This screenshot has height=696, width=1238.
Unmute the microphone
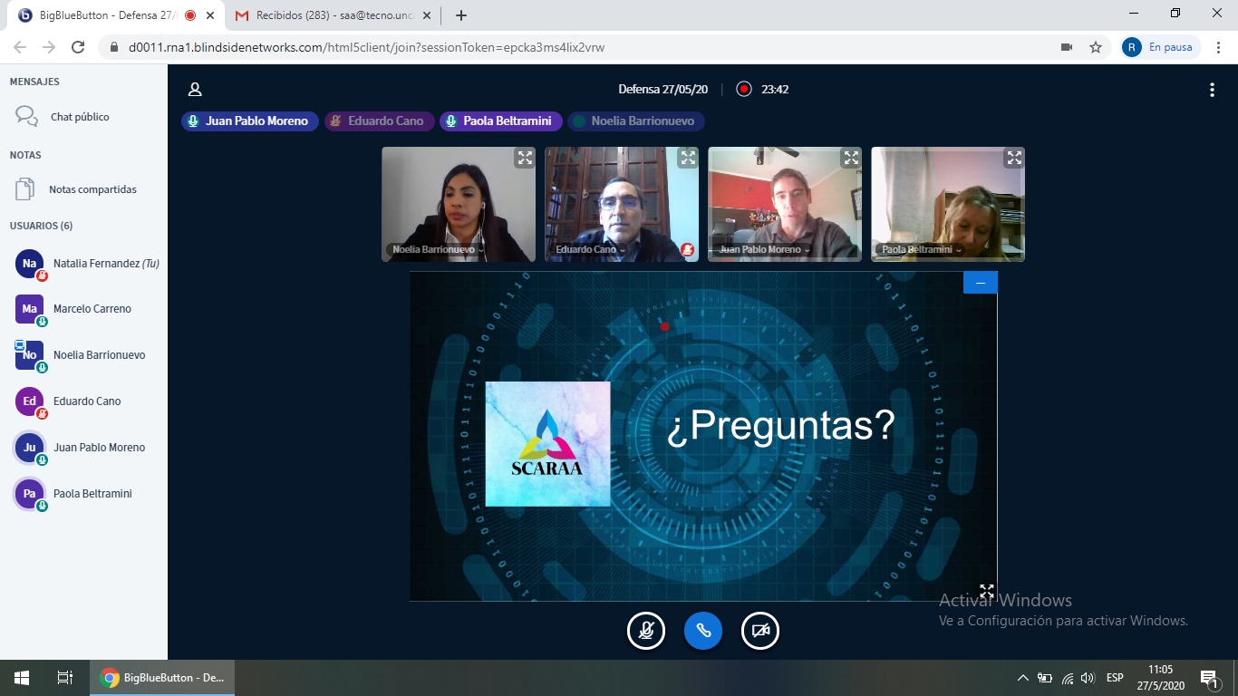click(646, 631)
